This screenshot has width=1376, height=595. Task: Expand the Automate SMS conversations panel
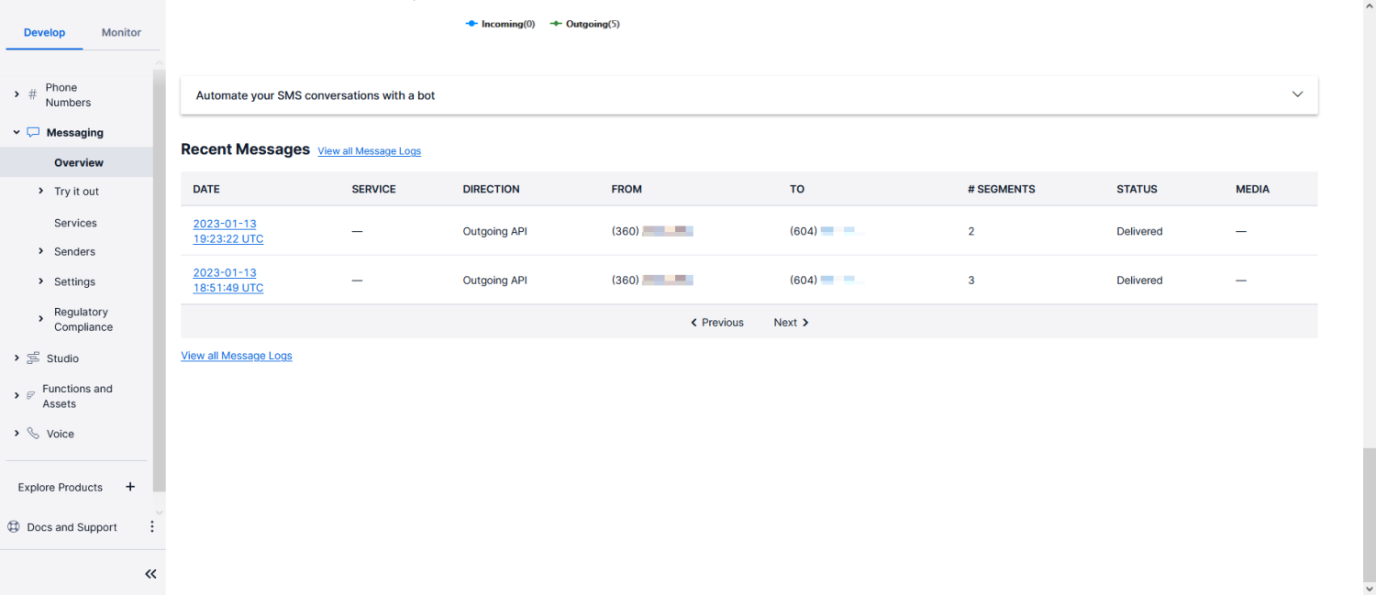point(1297,94)
